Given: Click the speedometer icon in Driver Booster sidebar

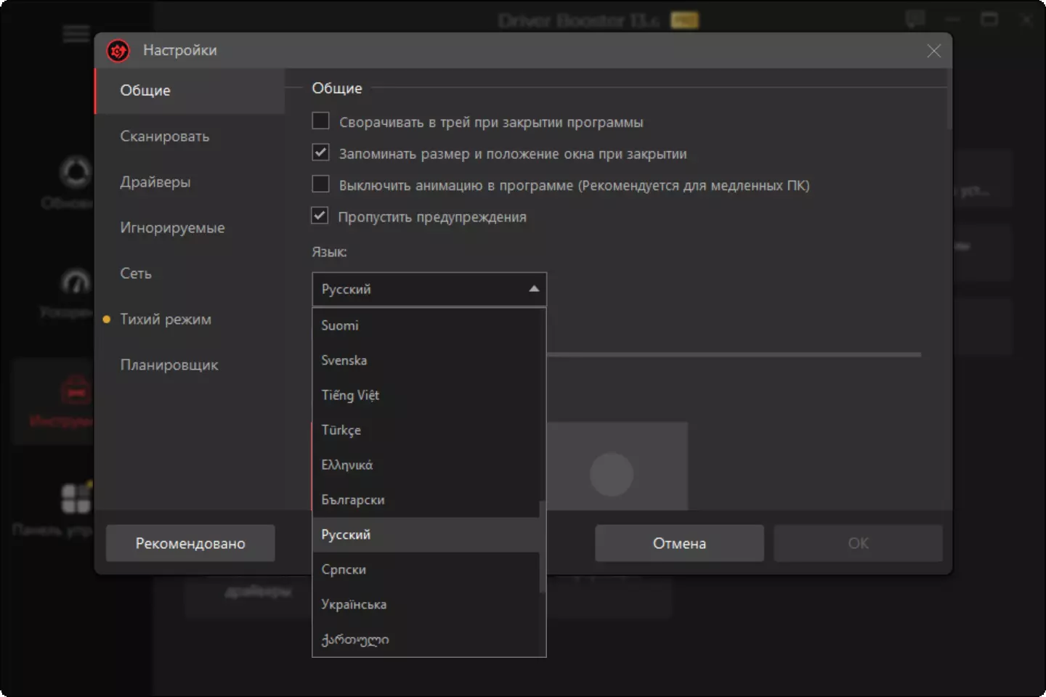Looking at the screenshot, I should 76,281.
